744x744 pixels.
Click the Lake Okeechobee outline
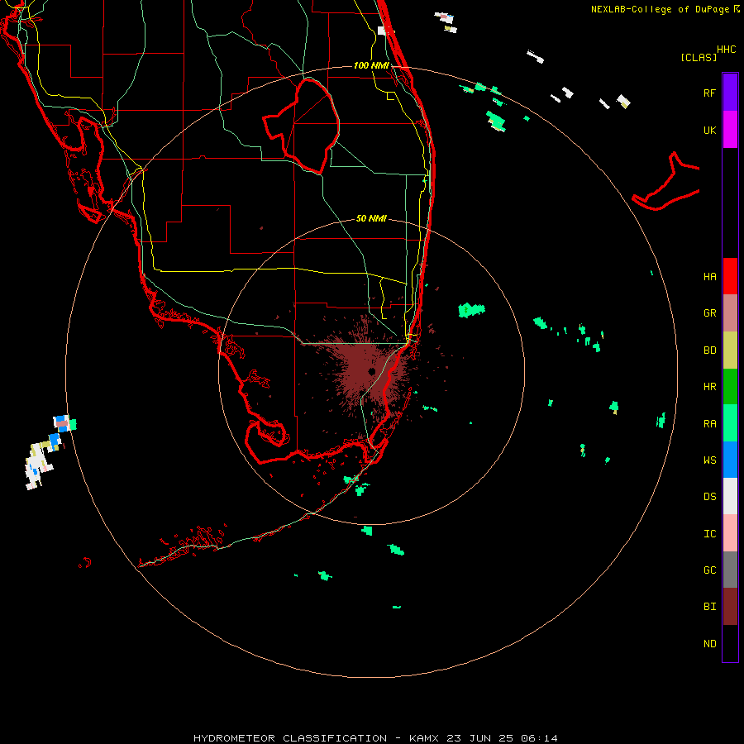tap(303, 126)
